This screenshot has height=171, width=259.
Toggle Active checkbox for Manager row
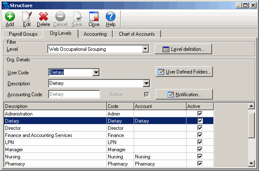[200, 150]
